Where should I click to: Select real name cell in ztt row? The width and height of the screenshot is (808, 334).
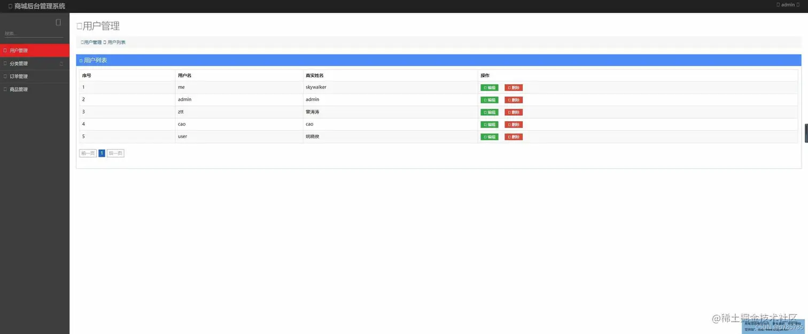[390, 112]
